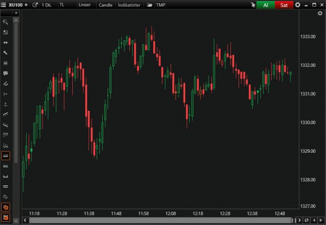The height and width of the screenshot is (225, 326).
Task: Click the 12:48 time axis label
Action: [x=280, y=214]
